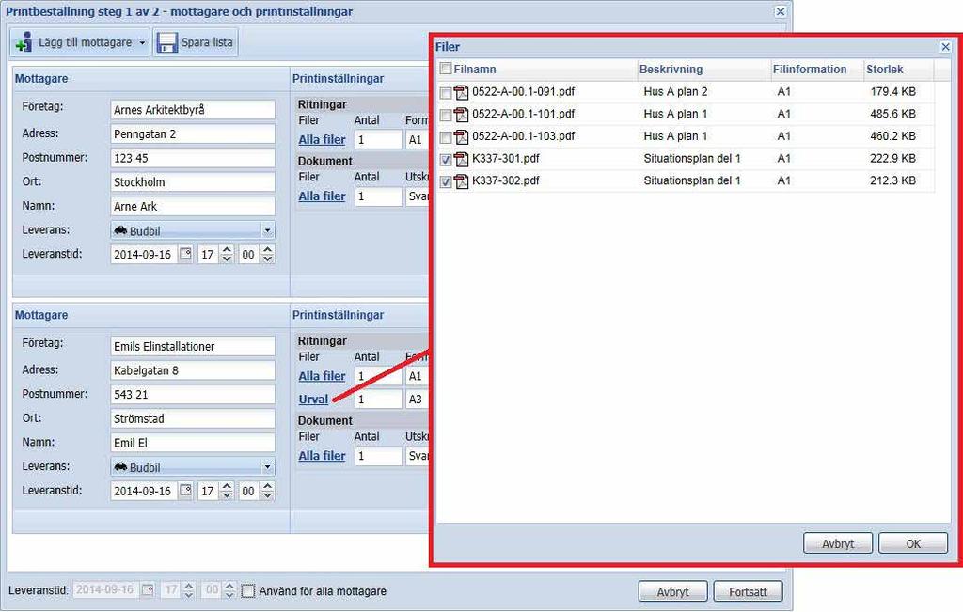Click Namn field containing Emil El
Image resolution: width=963 pixels, height=612 pixels.
(193, 443)
